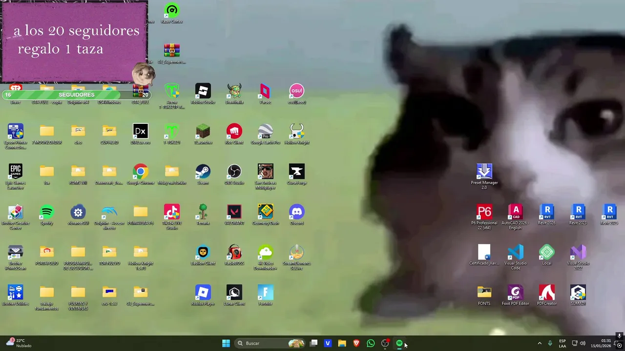Open Epson Printer Connection shortcut

click(x=16, y=136)
